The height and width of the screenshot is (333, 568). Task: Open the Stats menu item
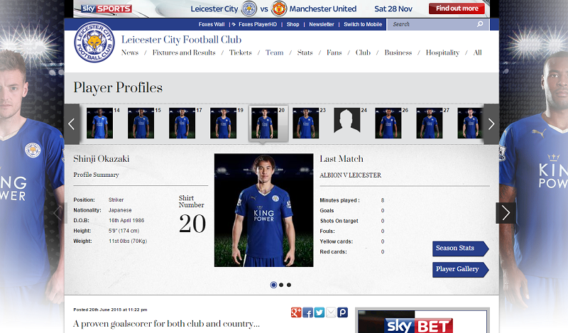pos(305,53)
